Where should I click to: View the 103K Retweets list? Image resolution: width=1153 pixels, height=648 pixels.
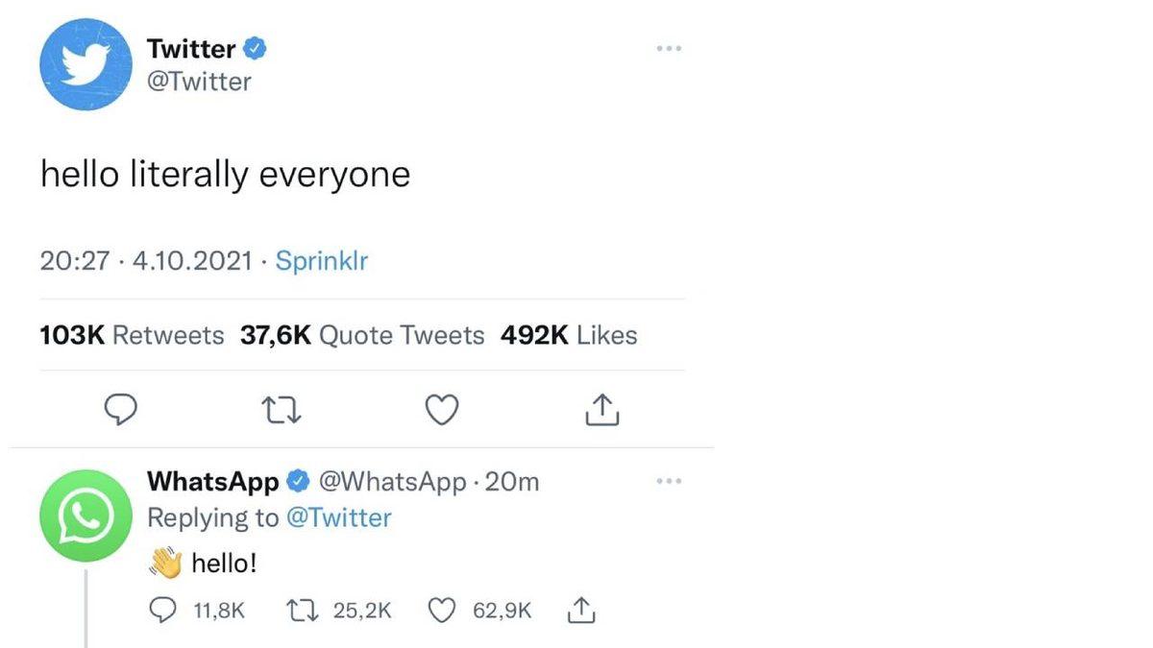point(132,335)
